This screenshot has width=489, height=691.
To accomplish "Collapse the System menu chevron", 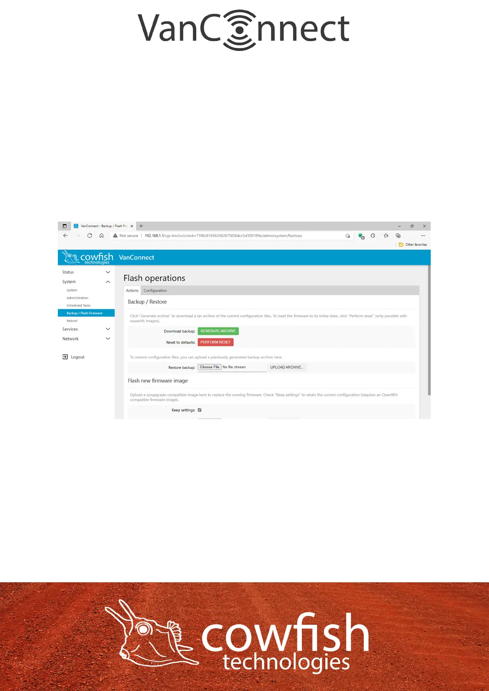I will (108, 282).
